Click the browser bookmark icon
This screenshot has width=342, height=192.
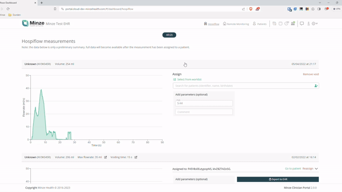point(55,9)
